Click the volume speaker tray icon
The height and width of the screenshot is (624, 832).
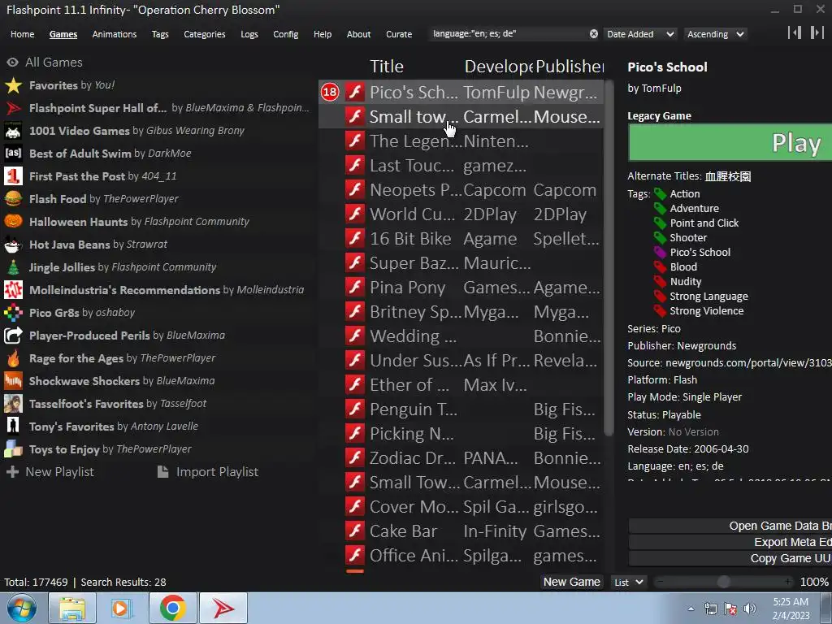[x=750, y=609]
